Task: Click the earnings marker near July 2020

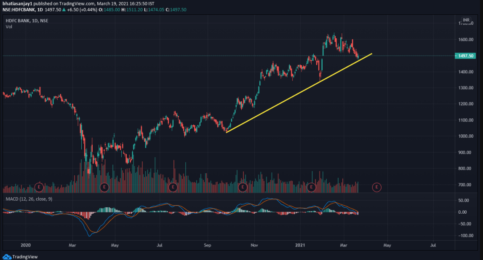Action: tap(173, 187)
